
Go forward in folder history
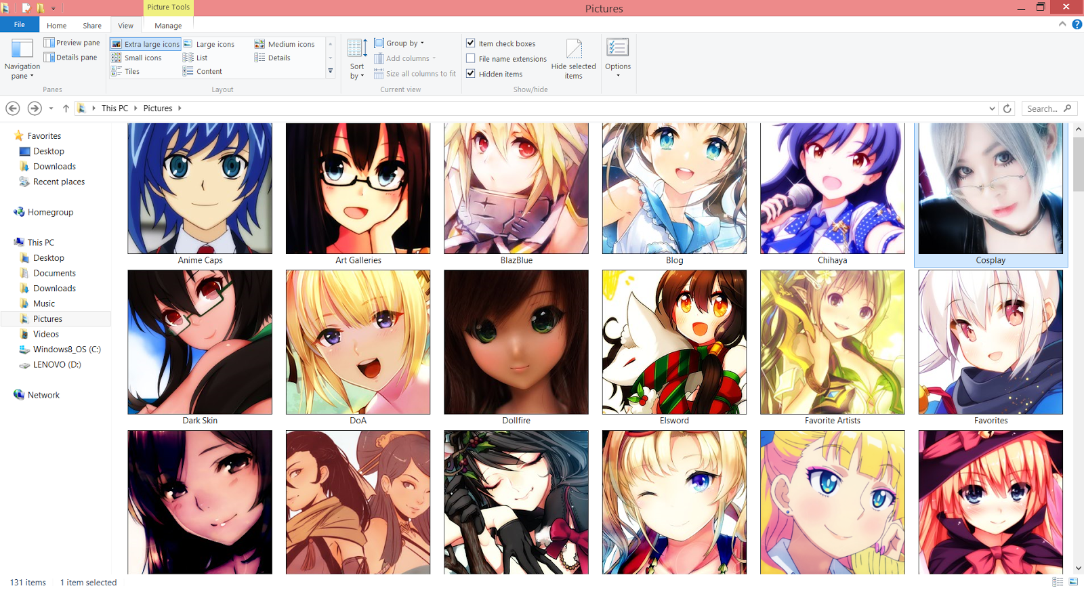pos(35,108)
